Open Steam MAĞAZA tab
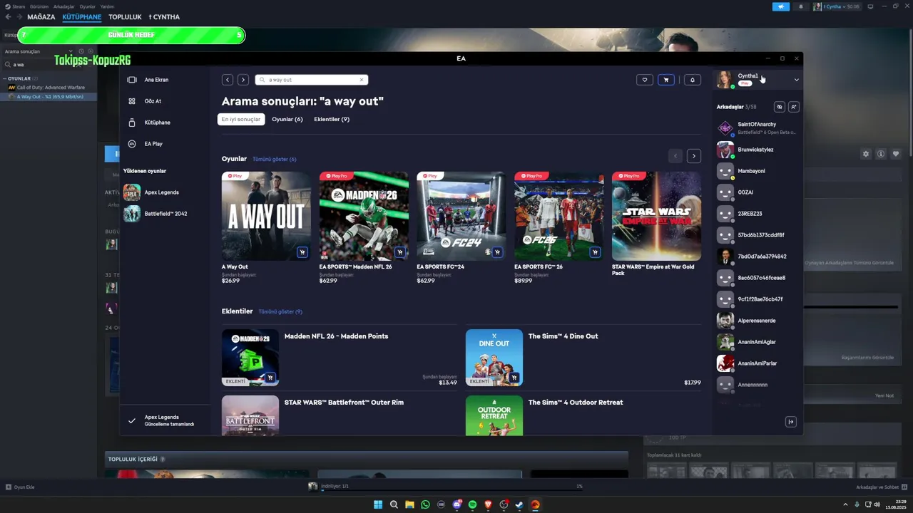 click(x=41, y=17)
